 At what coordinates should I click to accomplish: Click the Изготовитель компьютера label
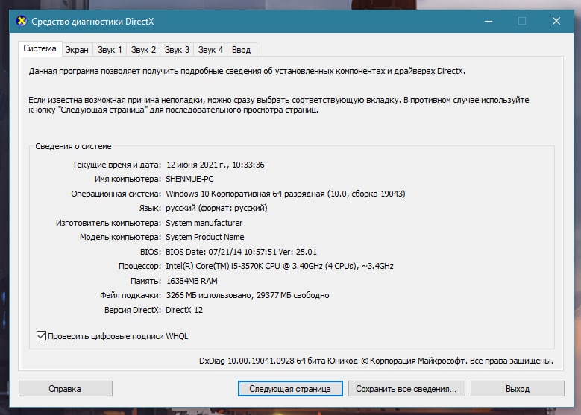click(109, 223)
